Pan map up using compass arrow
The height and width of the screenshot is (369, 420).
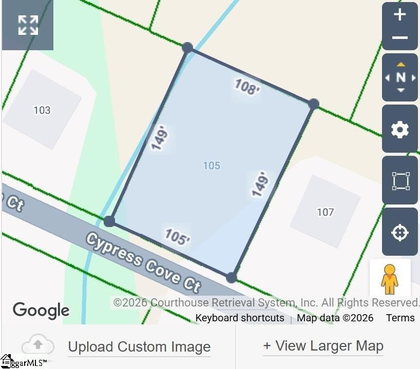click(x=400, y=65)
